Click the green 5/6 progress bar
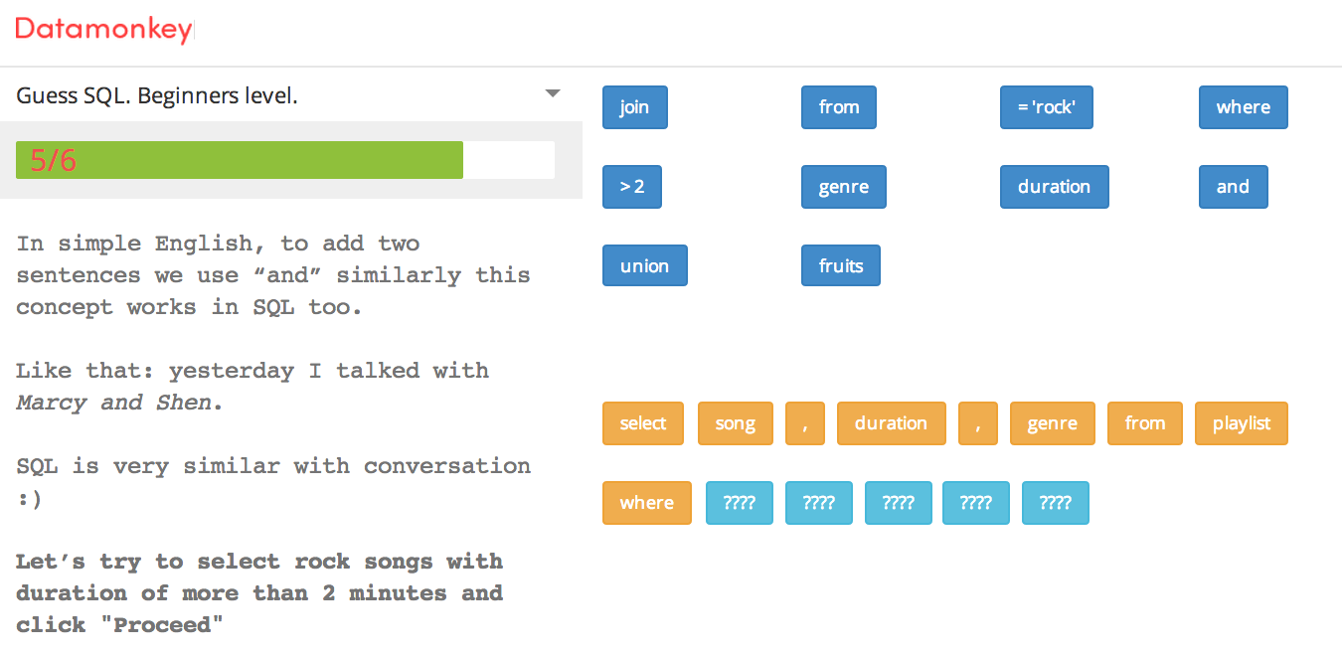The height and width of the screenshot is (656, 1342). (240, 160)
